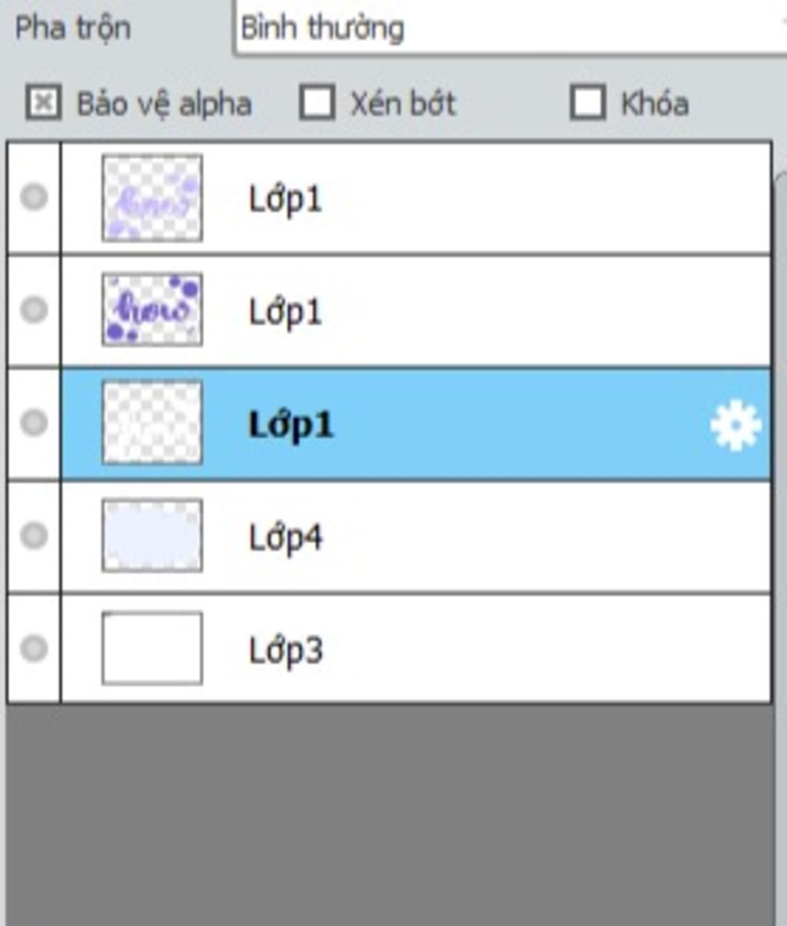The width and height of the screenshot is (787, 926).
Task: Toggle visibility of dark purple text Lớp1 layer
Action: pos(33,310)
